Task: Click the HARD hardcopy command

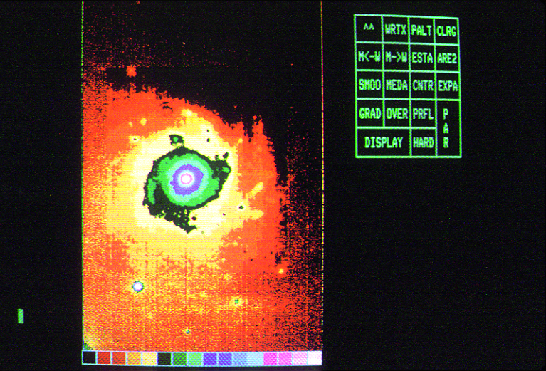Action: pyautogui.click(x=423, y=142)
